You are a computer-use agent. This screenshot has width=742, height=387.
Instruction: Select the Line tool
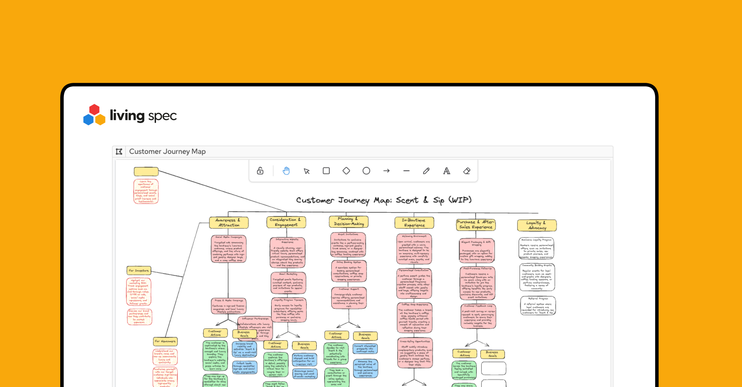[406, 171]
